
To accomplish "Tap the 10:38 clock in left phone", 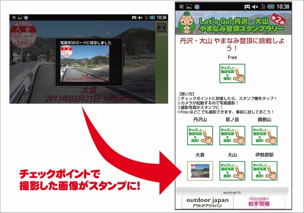I will [x=162, y=17].
